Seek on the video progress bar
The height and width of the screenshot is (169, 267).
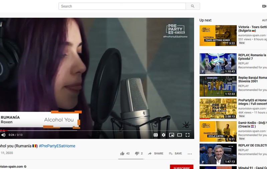coord(95,131)
